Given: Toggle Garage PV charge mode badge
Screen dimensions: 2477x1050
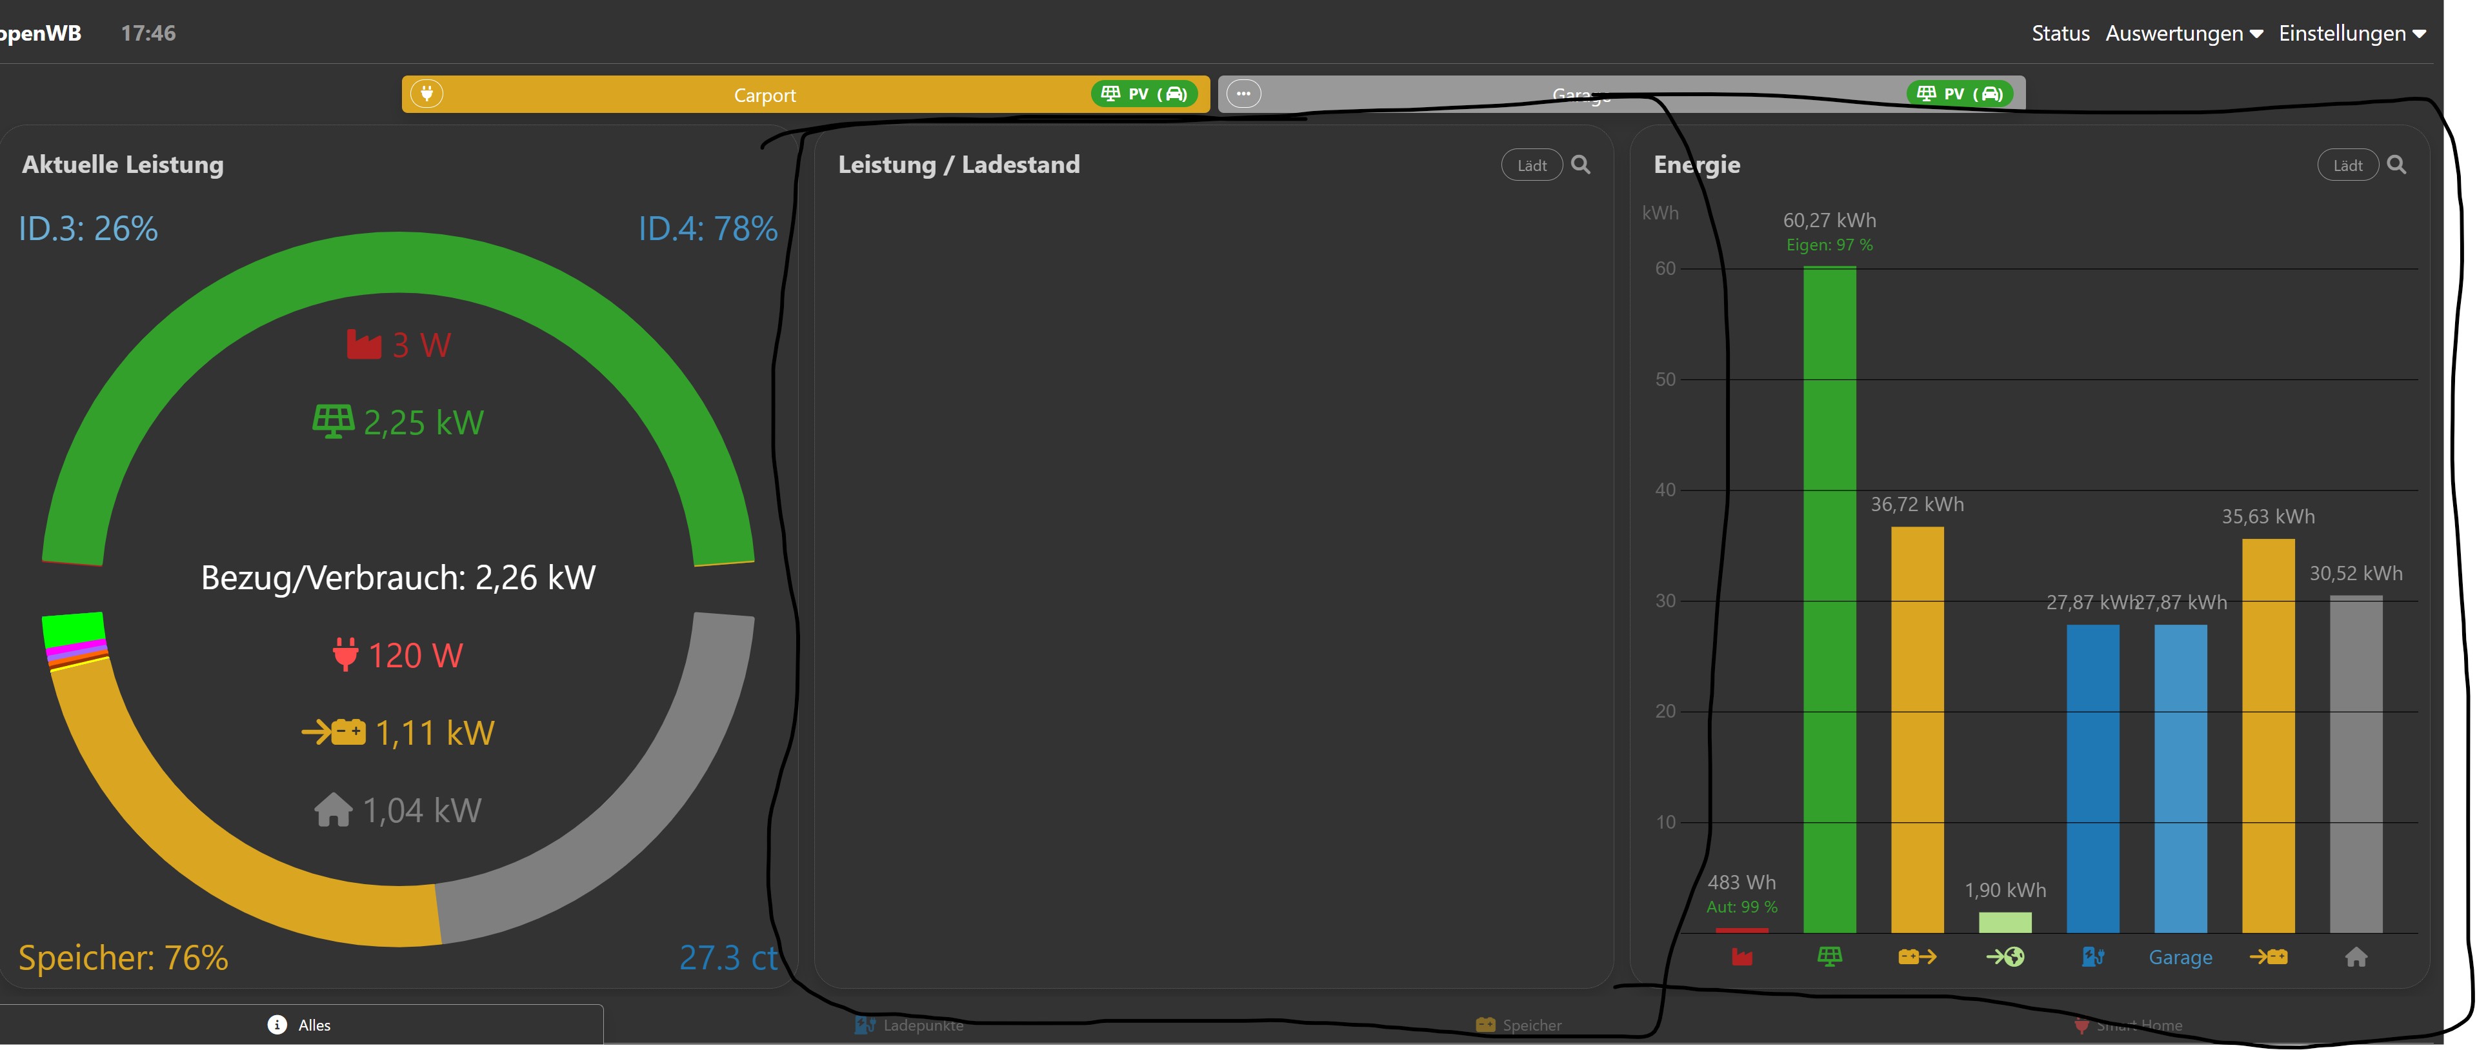Looking at the screenshot, I should 1960,94.
